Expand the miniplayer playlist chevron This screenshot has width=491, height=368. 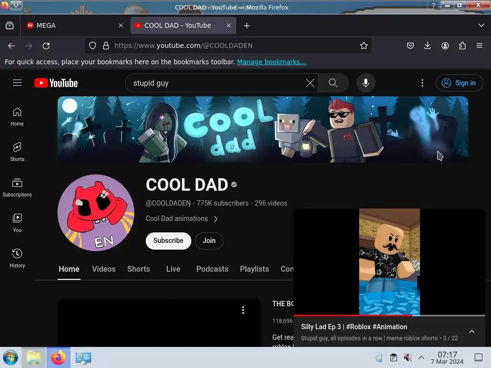click(472, 332)
